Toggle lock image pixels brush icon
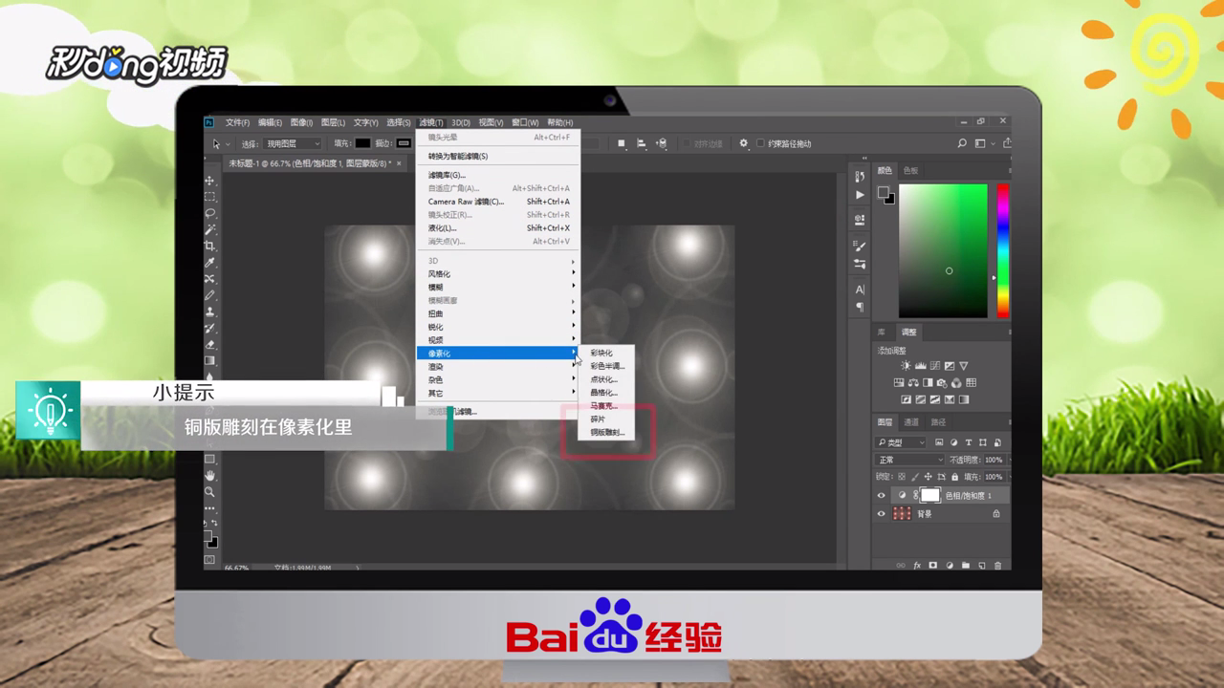This screenshot has width=1224, height=688. tap(915, 476)
